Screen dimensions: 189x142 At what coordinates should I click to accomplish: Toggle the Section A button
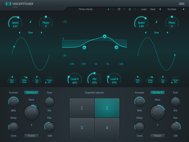click(31, 93)
